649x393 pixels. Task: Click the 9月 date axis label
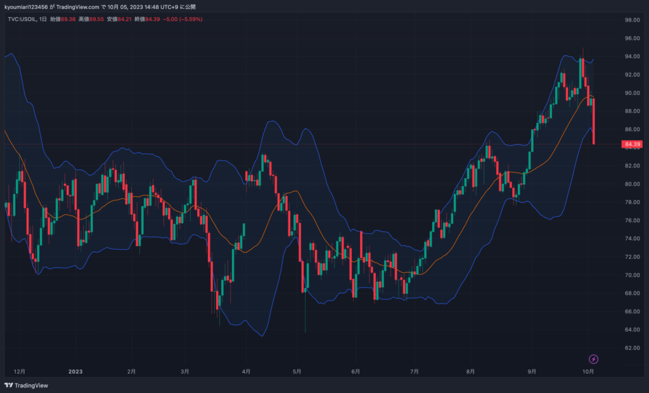pos(532,371)
